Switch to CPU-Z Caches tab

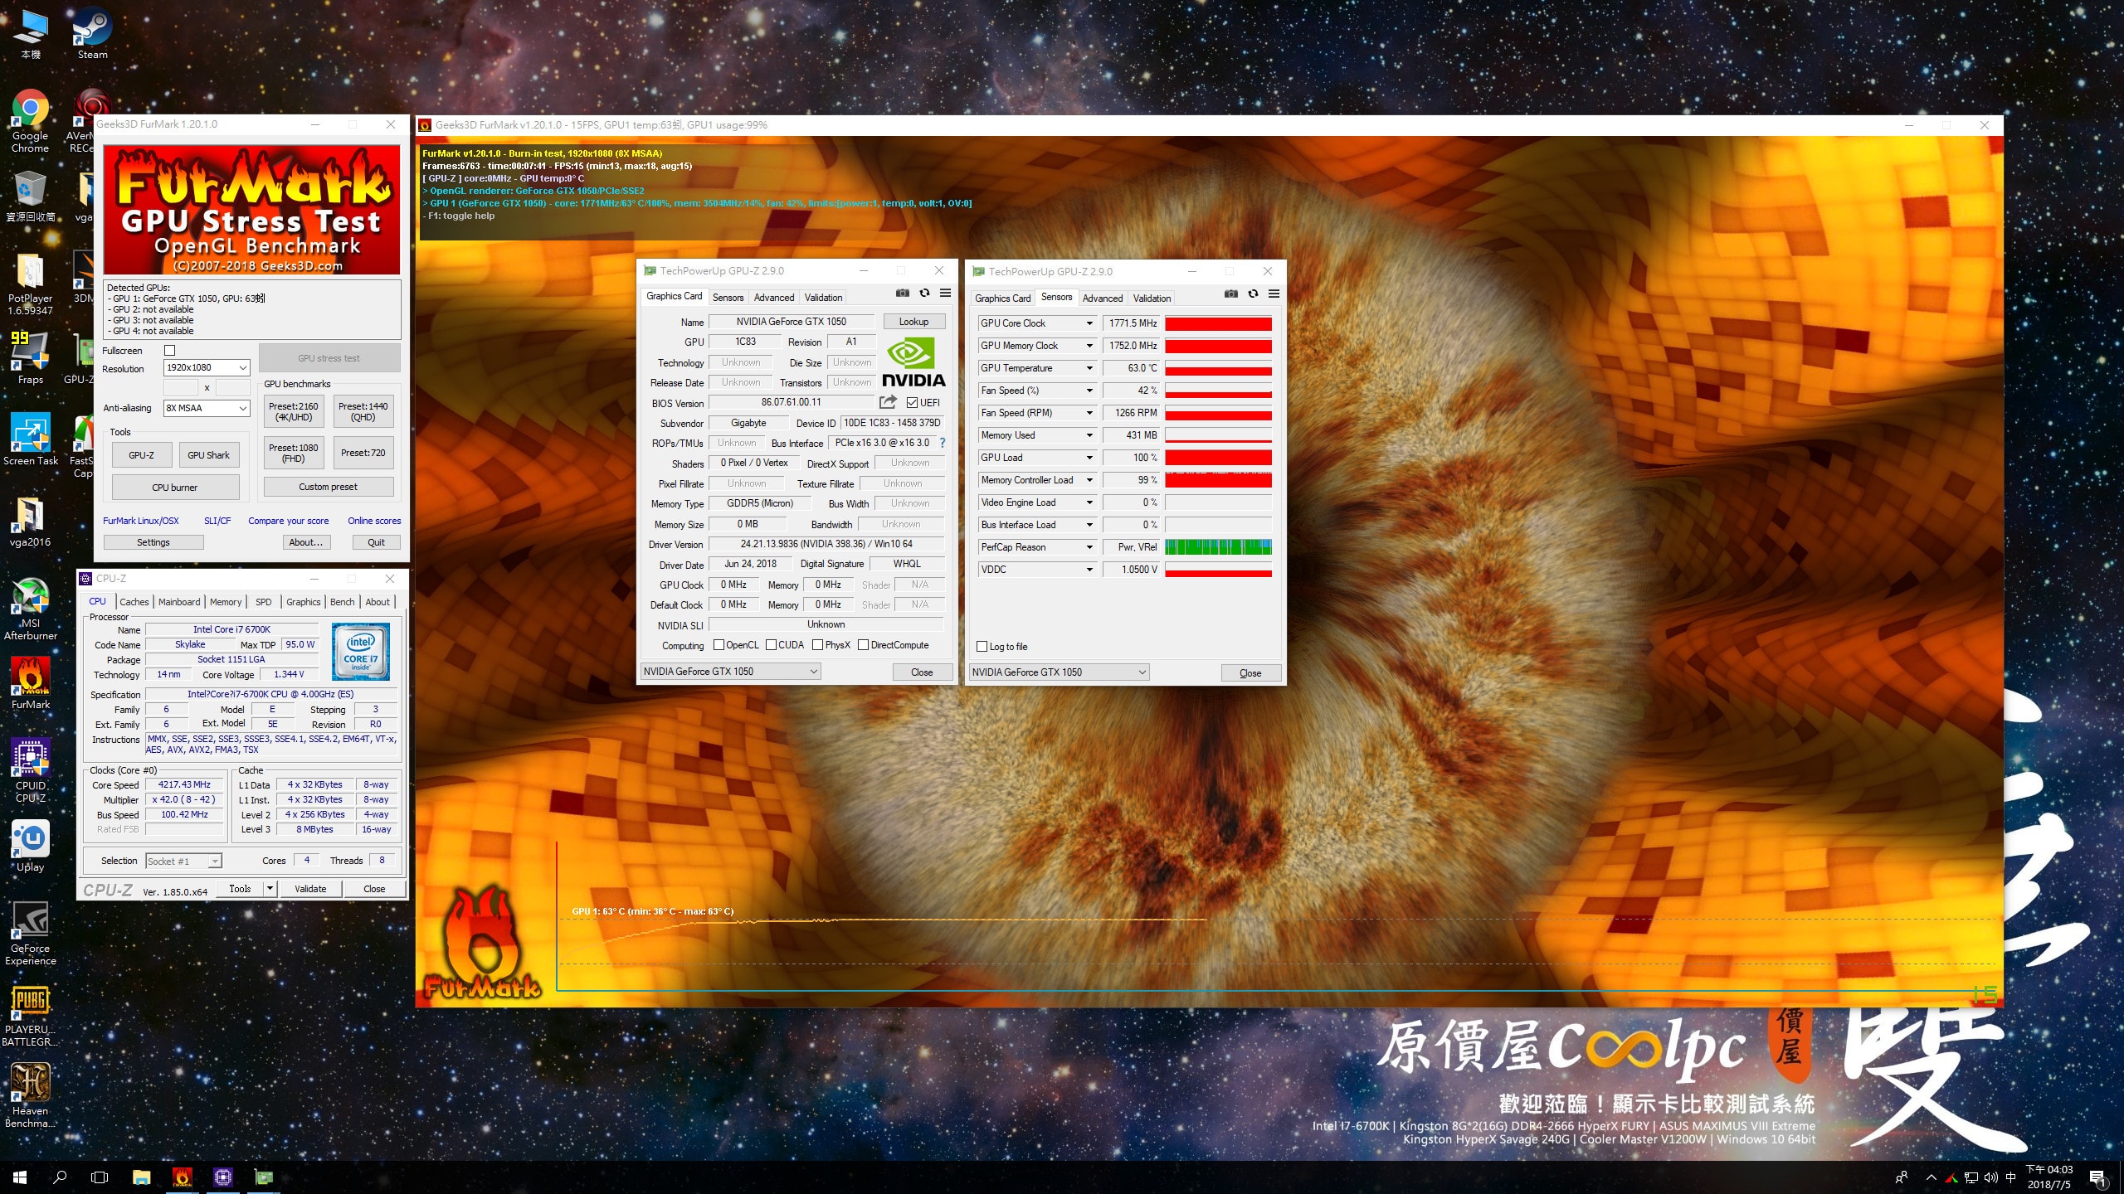coord(134,602)
